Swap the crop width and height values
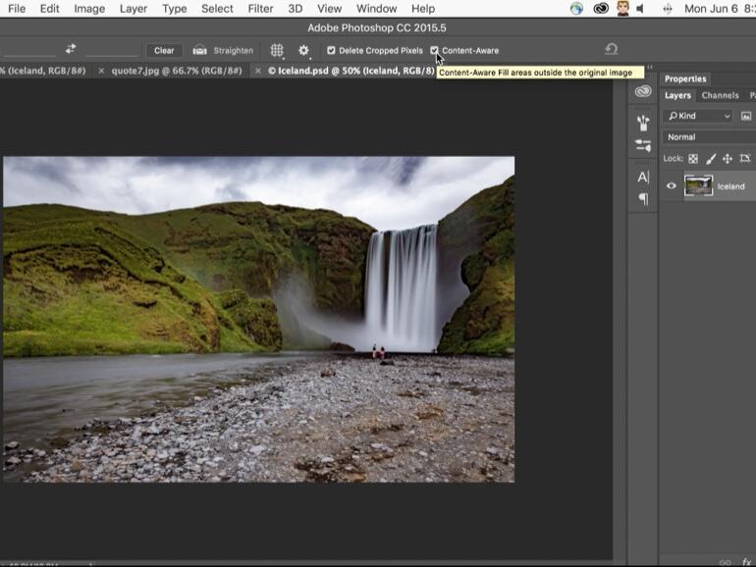The width and height of the screenshot is (756, 567). [71, 49]
